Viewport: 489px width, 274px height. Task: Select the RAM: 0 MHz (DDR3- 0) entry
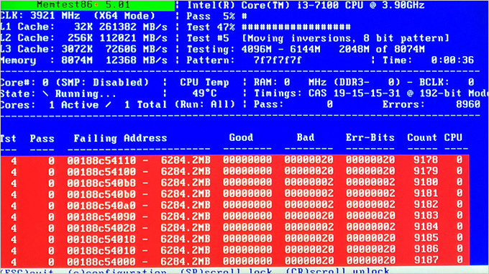point(326,82)
